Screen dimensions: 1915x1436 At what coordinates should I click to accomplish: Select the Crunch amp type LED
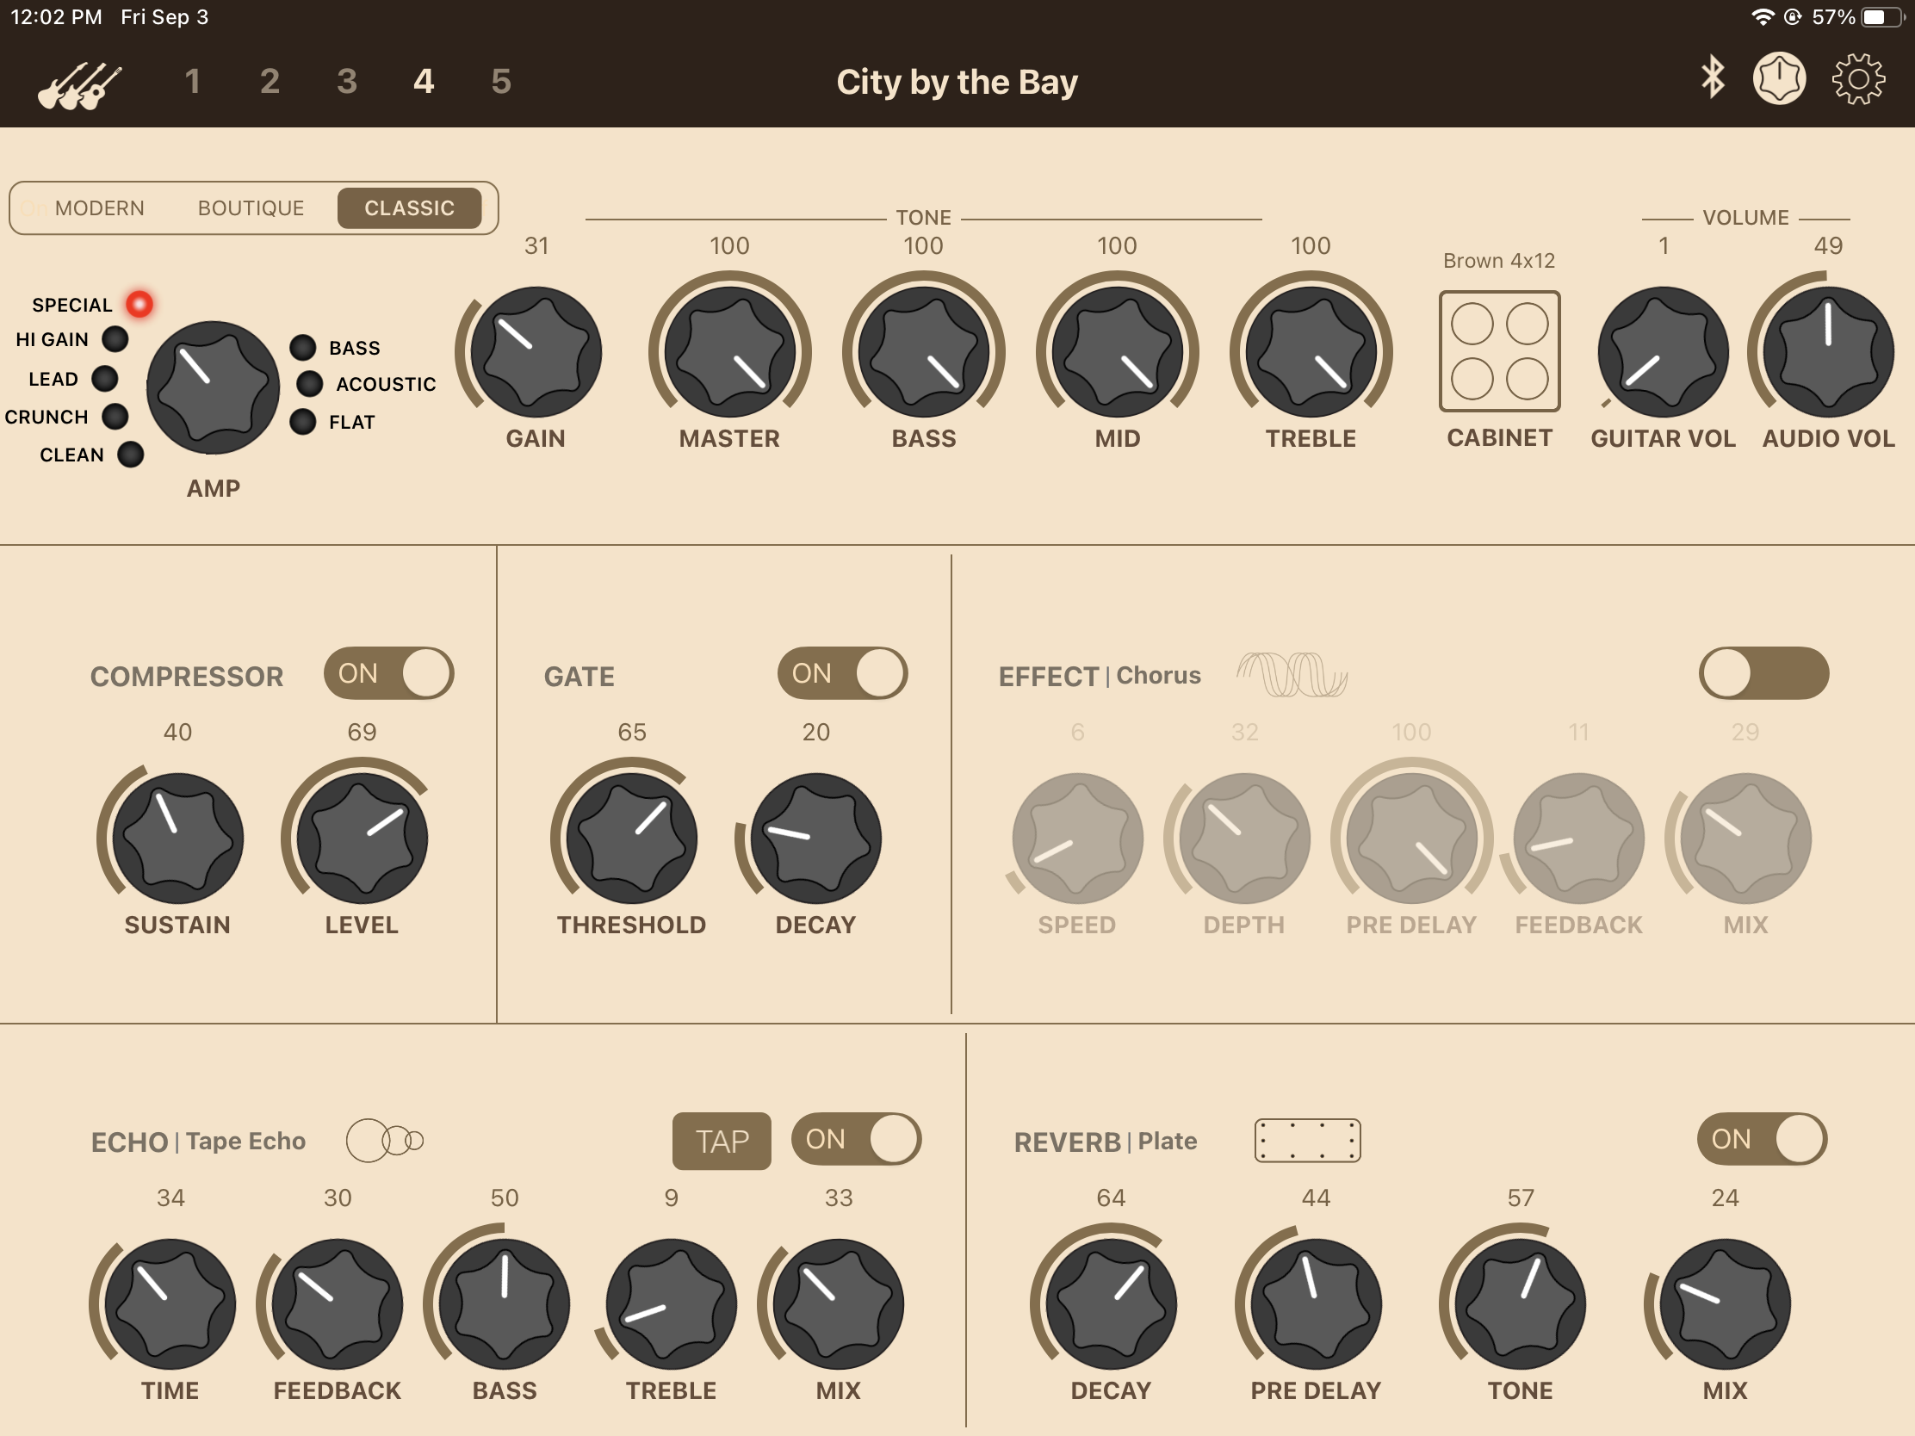coord(115,418)
